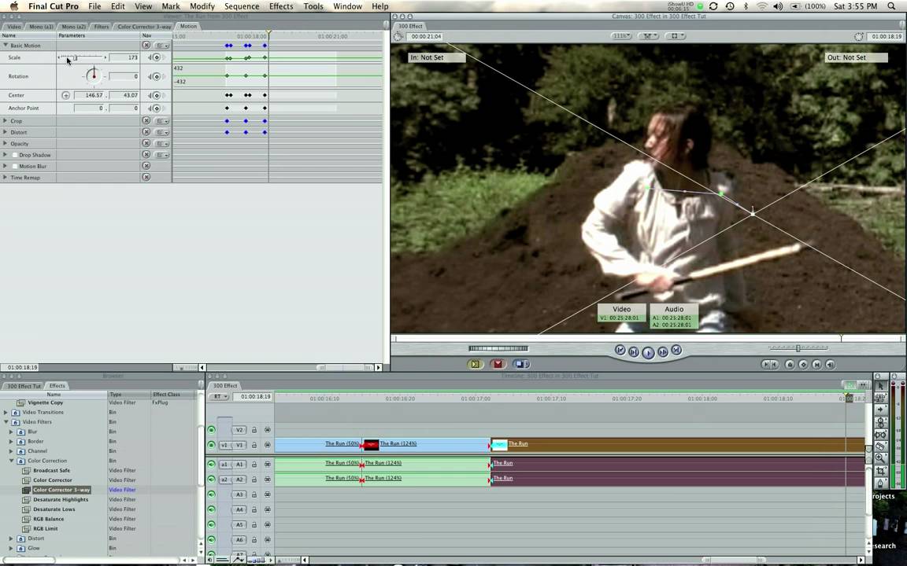Switch to the Filters tab in Viewer
Image resolution: width=907 pixels, height=566 pixels.
point(102,27)
